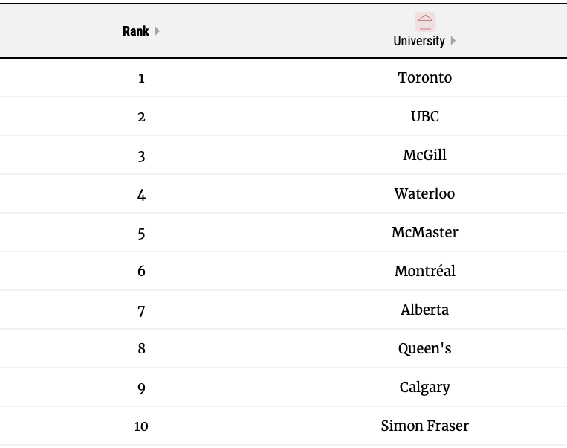Click rank number 10 cell
567x448 pixels.
(141, 426)
